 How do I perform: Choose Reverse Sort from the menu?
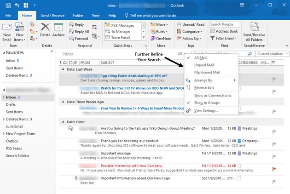pyautogui.click(x=204, y=87)
